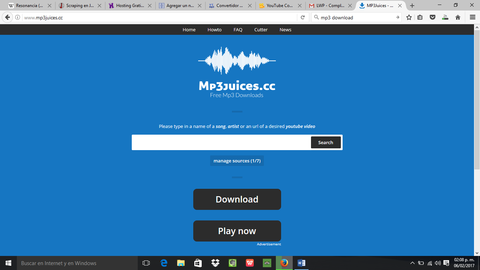Open the volume control tray icon

pyautogui.click(x=438, y=263)
